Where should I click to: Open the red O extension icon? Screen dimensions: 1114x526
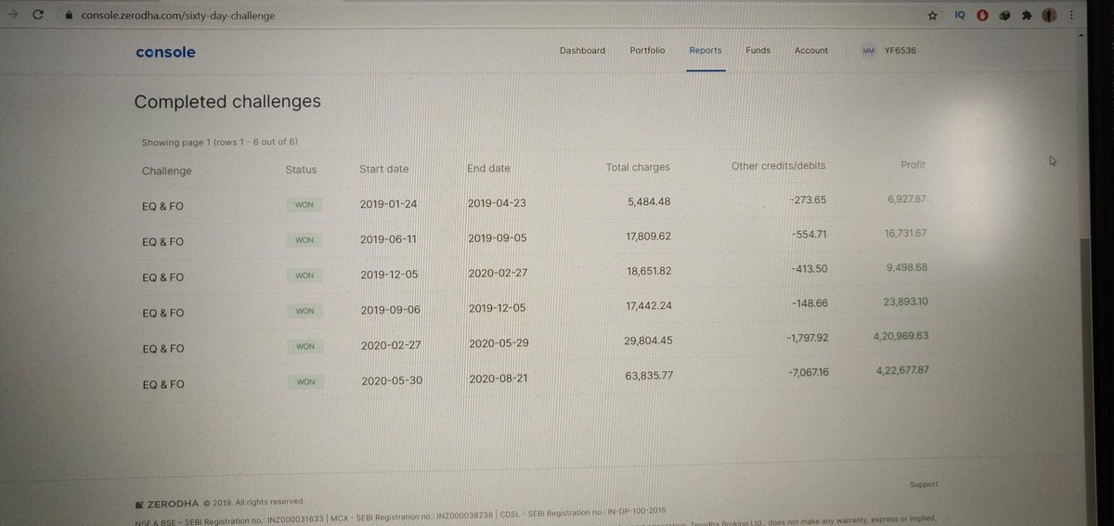[983, 16]
